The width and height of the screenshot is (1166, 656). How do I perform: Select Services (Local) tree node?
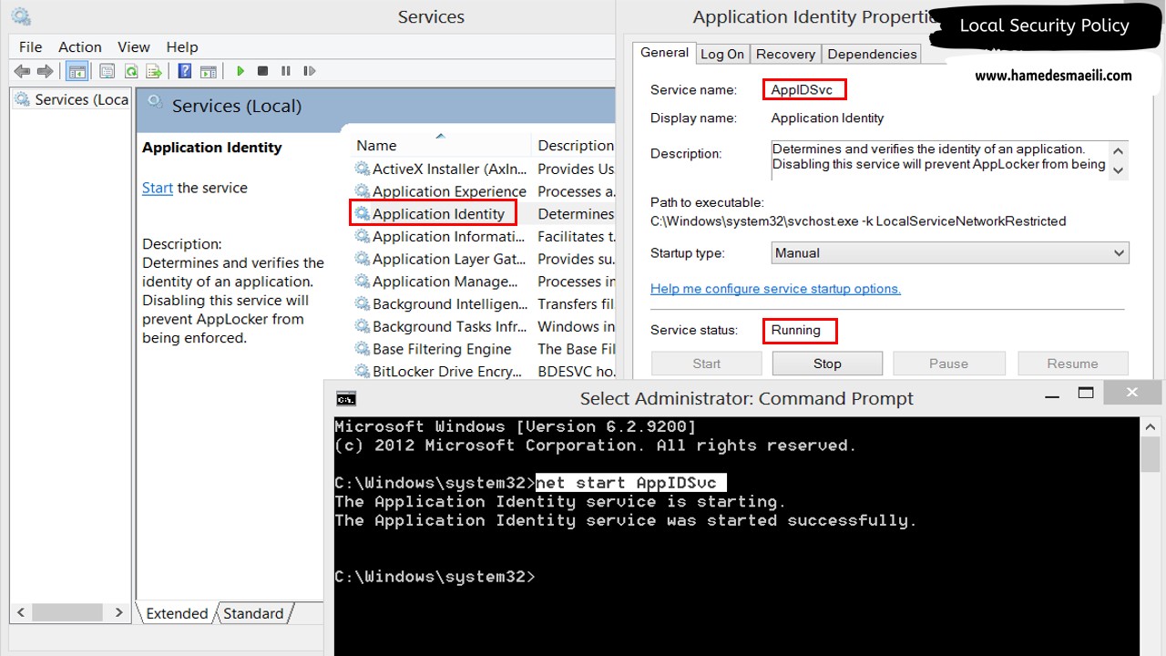click(x=73, y=99)
